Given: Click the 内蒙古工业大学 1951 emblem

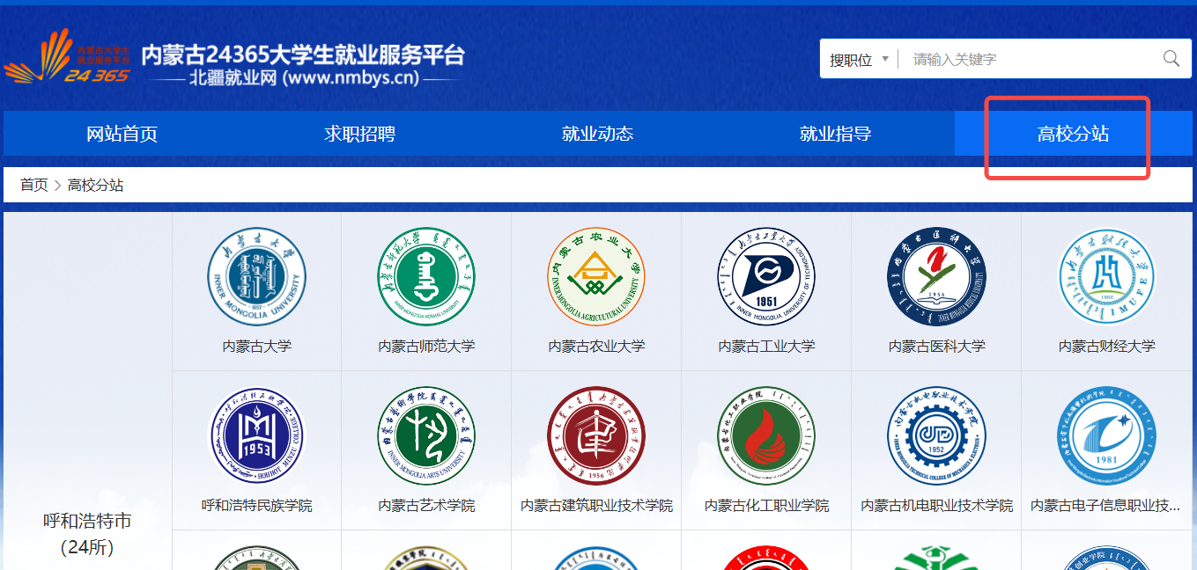Looking at the screenshot, I should pos(766,276).
